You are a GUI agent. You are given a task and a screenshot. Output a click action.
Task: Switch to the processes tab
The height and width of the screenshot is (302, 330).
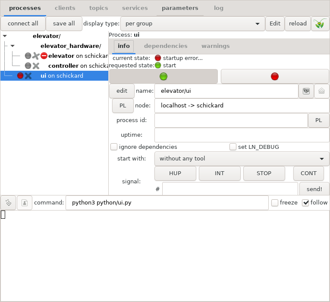pyautogui.click(x=25, y=8)
